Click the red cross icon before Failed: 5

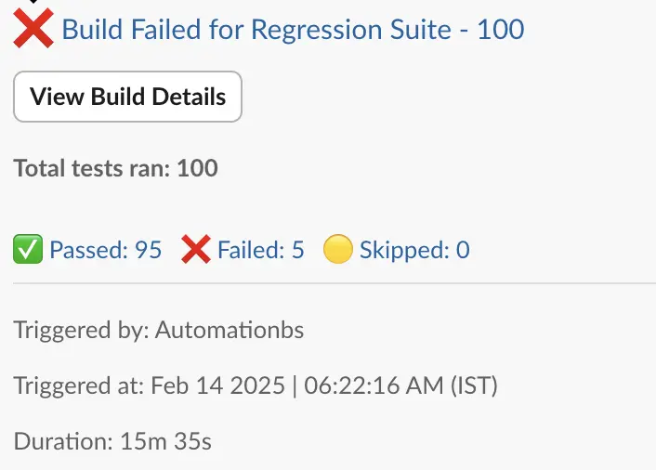point(195,250)
